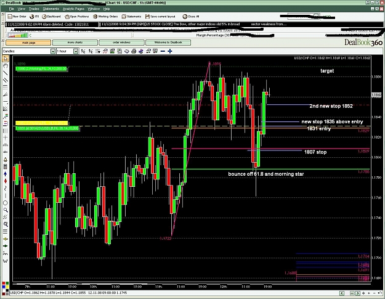Click the '1807 stop' chart annotation

315,152
